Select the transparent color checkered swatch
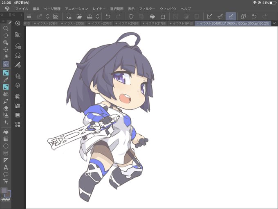Viewport: 278px width, 209px height. tap(6, 200)
